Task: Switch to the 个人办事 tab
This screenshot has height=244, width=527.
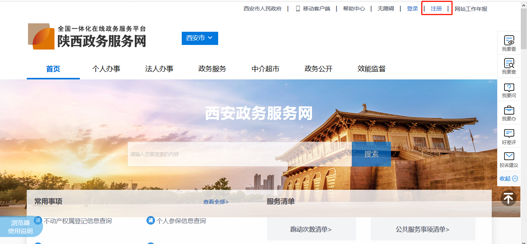Action: 106,69
